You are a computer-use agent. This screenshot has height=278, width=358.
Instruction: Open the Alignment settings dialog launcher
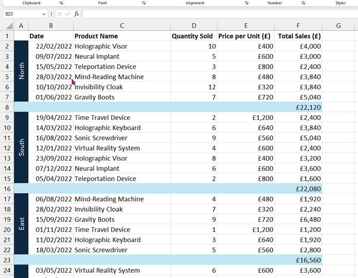(247, 3)
